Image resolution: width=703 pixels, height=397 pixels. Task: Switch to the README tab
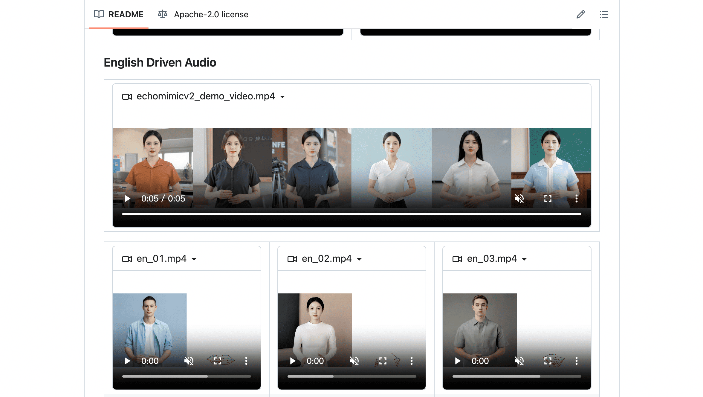[119, 14]
